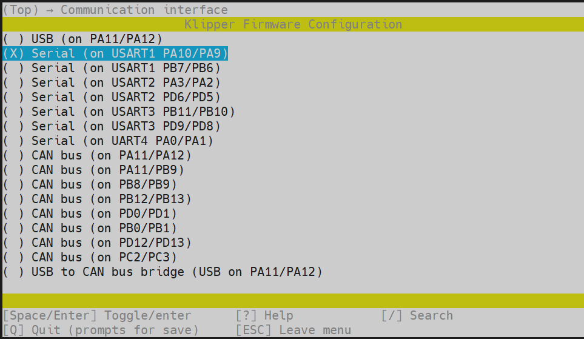Select Serial on USART1 PA10/PA9 option
The width and height of the screenshot is (584, 339).
(x=115, y=53)
